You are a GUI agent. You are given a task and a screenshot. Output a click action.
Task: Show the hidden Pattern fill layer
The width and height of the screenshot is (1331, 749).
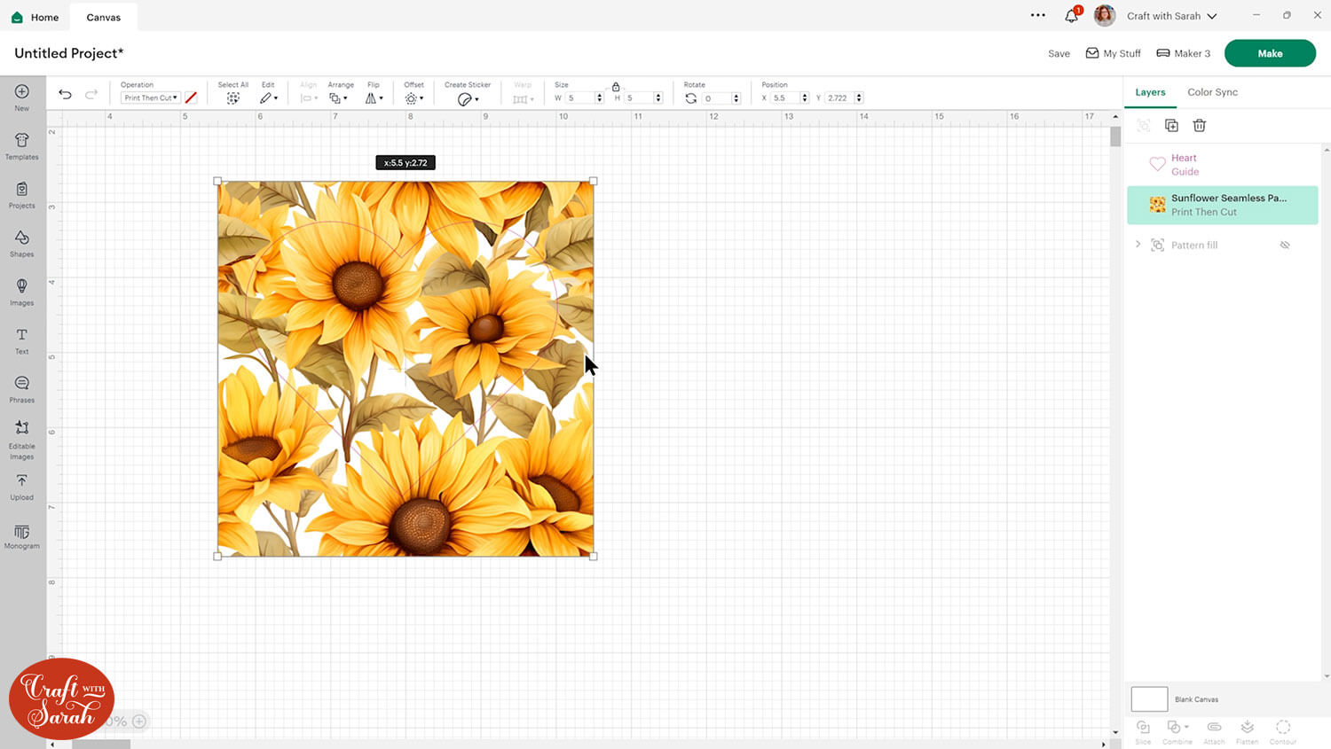[1284, 246]
